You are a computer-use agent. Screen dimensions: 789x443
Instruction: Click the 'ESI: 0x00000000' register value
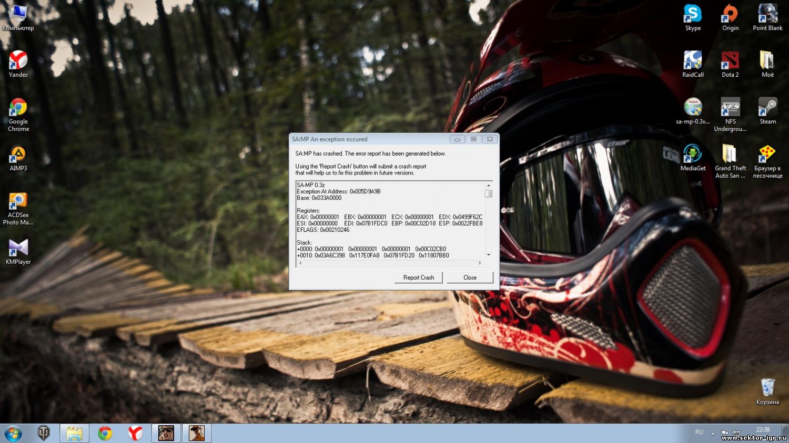point(317,223)
